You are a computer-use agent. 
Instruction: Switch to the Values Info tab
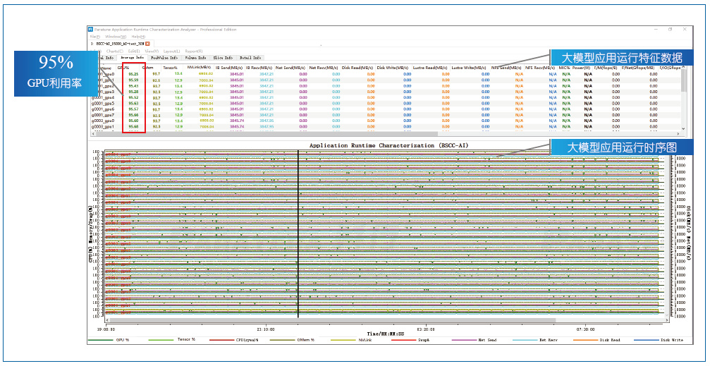[195, 58]
